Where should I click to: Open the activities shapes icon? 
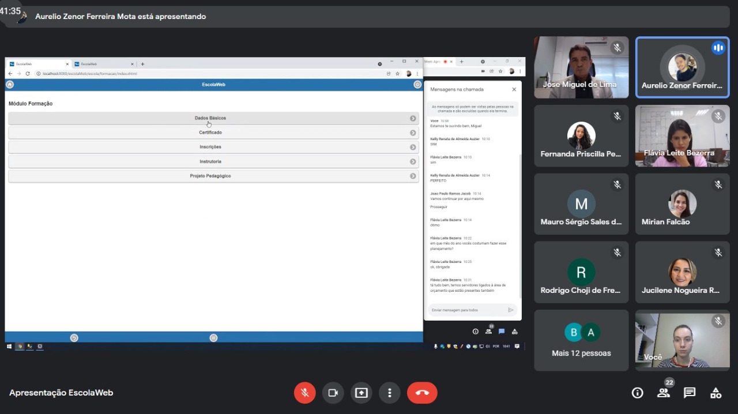coord(716,393)
